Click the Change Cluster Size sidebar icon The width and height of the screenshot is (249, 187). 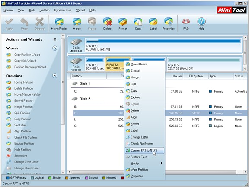point(9,168)
